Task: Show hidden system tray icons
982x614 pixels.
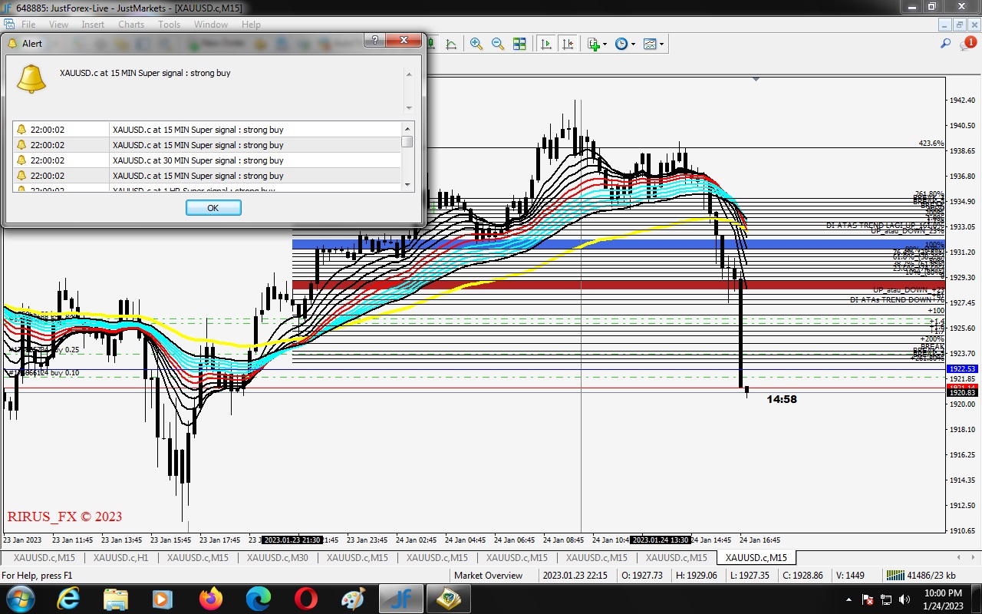Action: tap(849, 599)
